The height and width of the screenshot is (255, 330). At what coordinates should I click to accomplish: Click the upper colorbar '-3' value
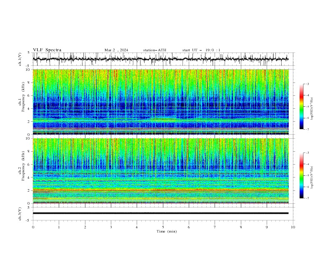(x=307, y=84)
